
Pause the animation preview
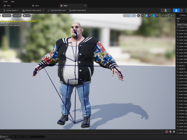pos(170,132)
